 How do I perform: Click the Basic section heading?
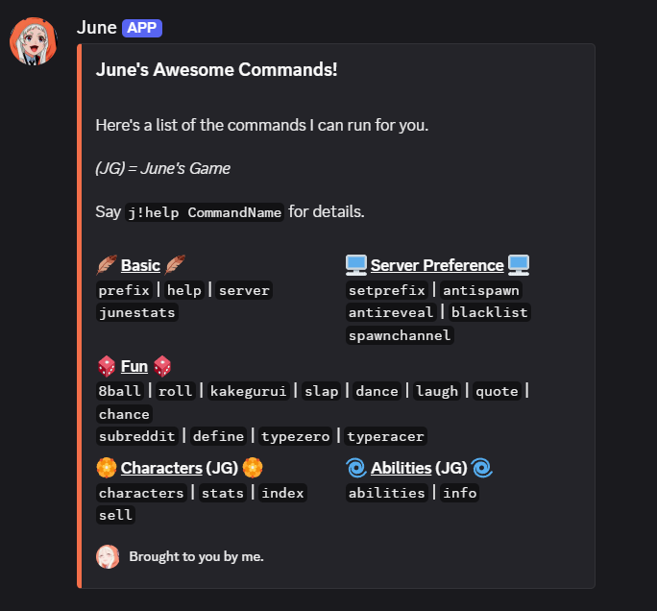click(x=140, y=265)
